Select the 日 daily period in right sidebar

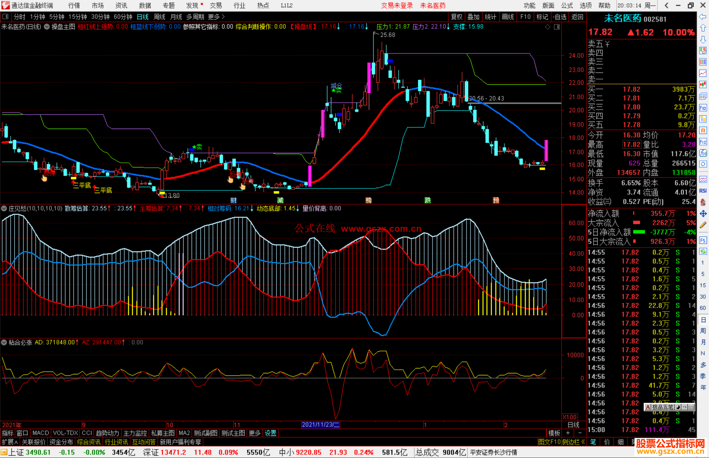[x=703, y=320]
